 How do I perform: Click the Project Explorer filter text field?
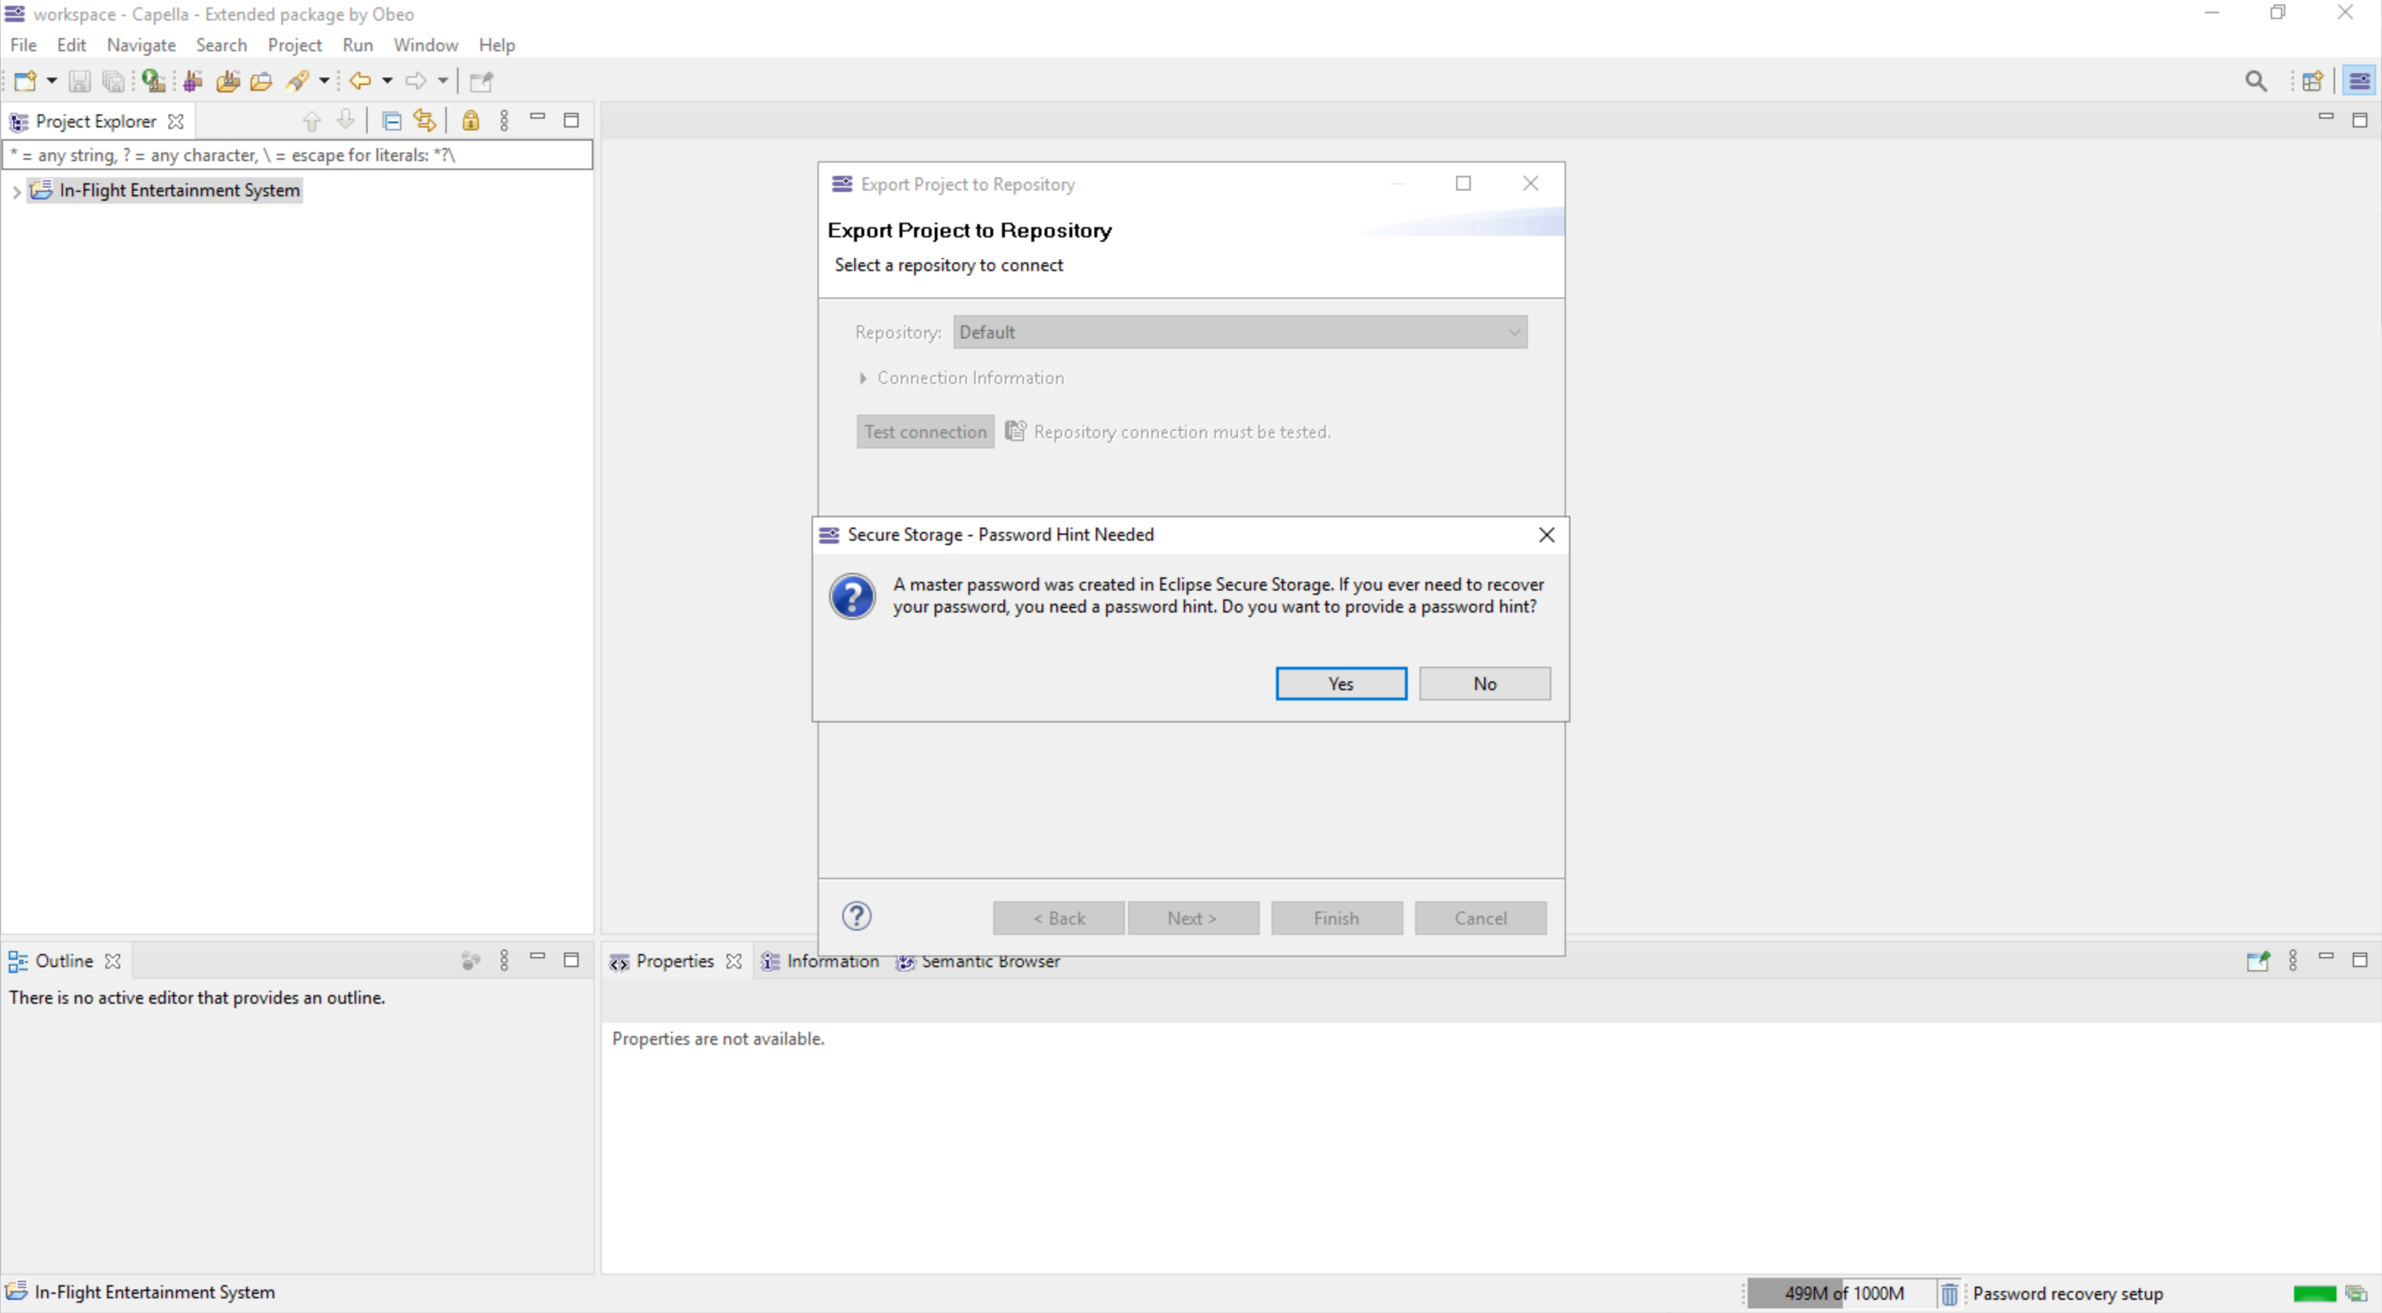coord(297,155)
